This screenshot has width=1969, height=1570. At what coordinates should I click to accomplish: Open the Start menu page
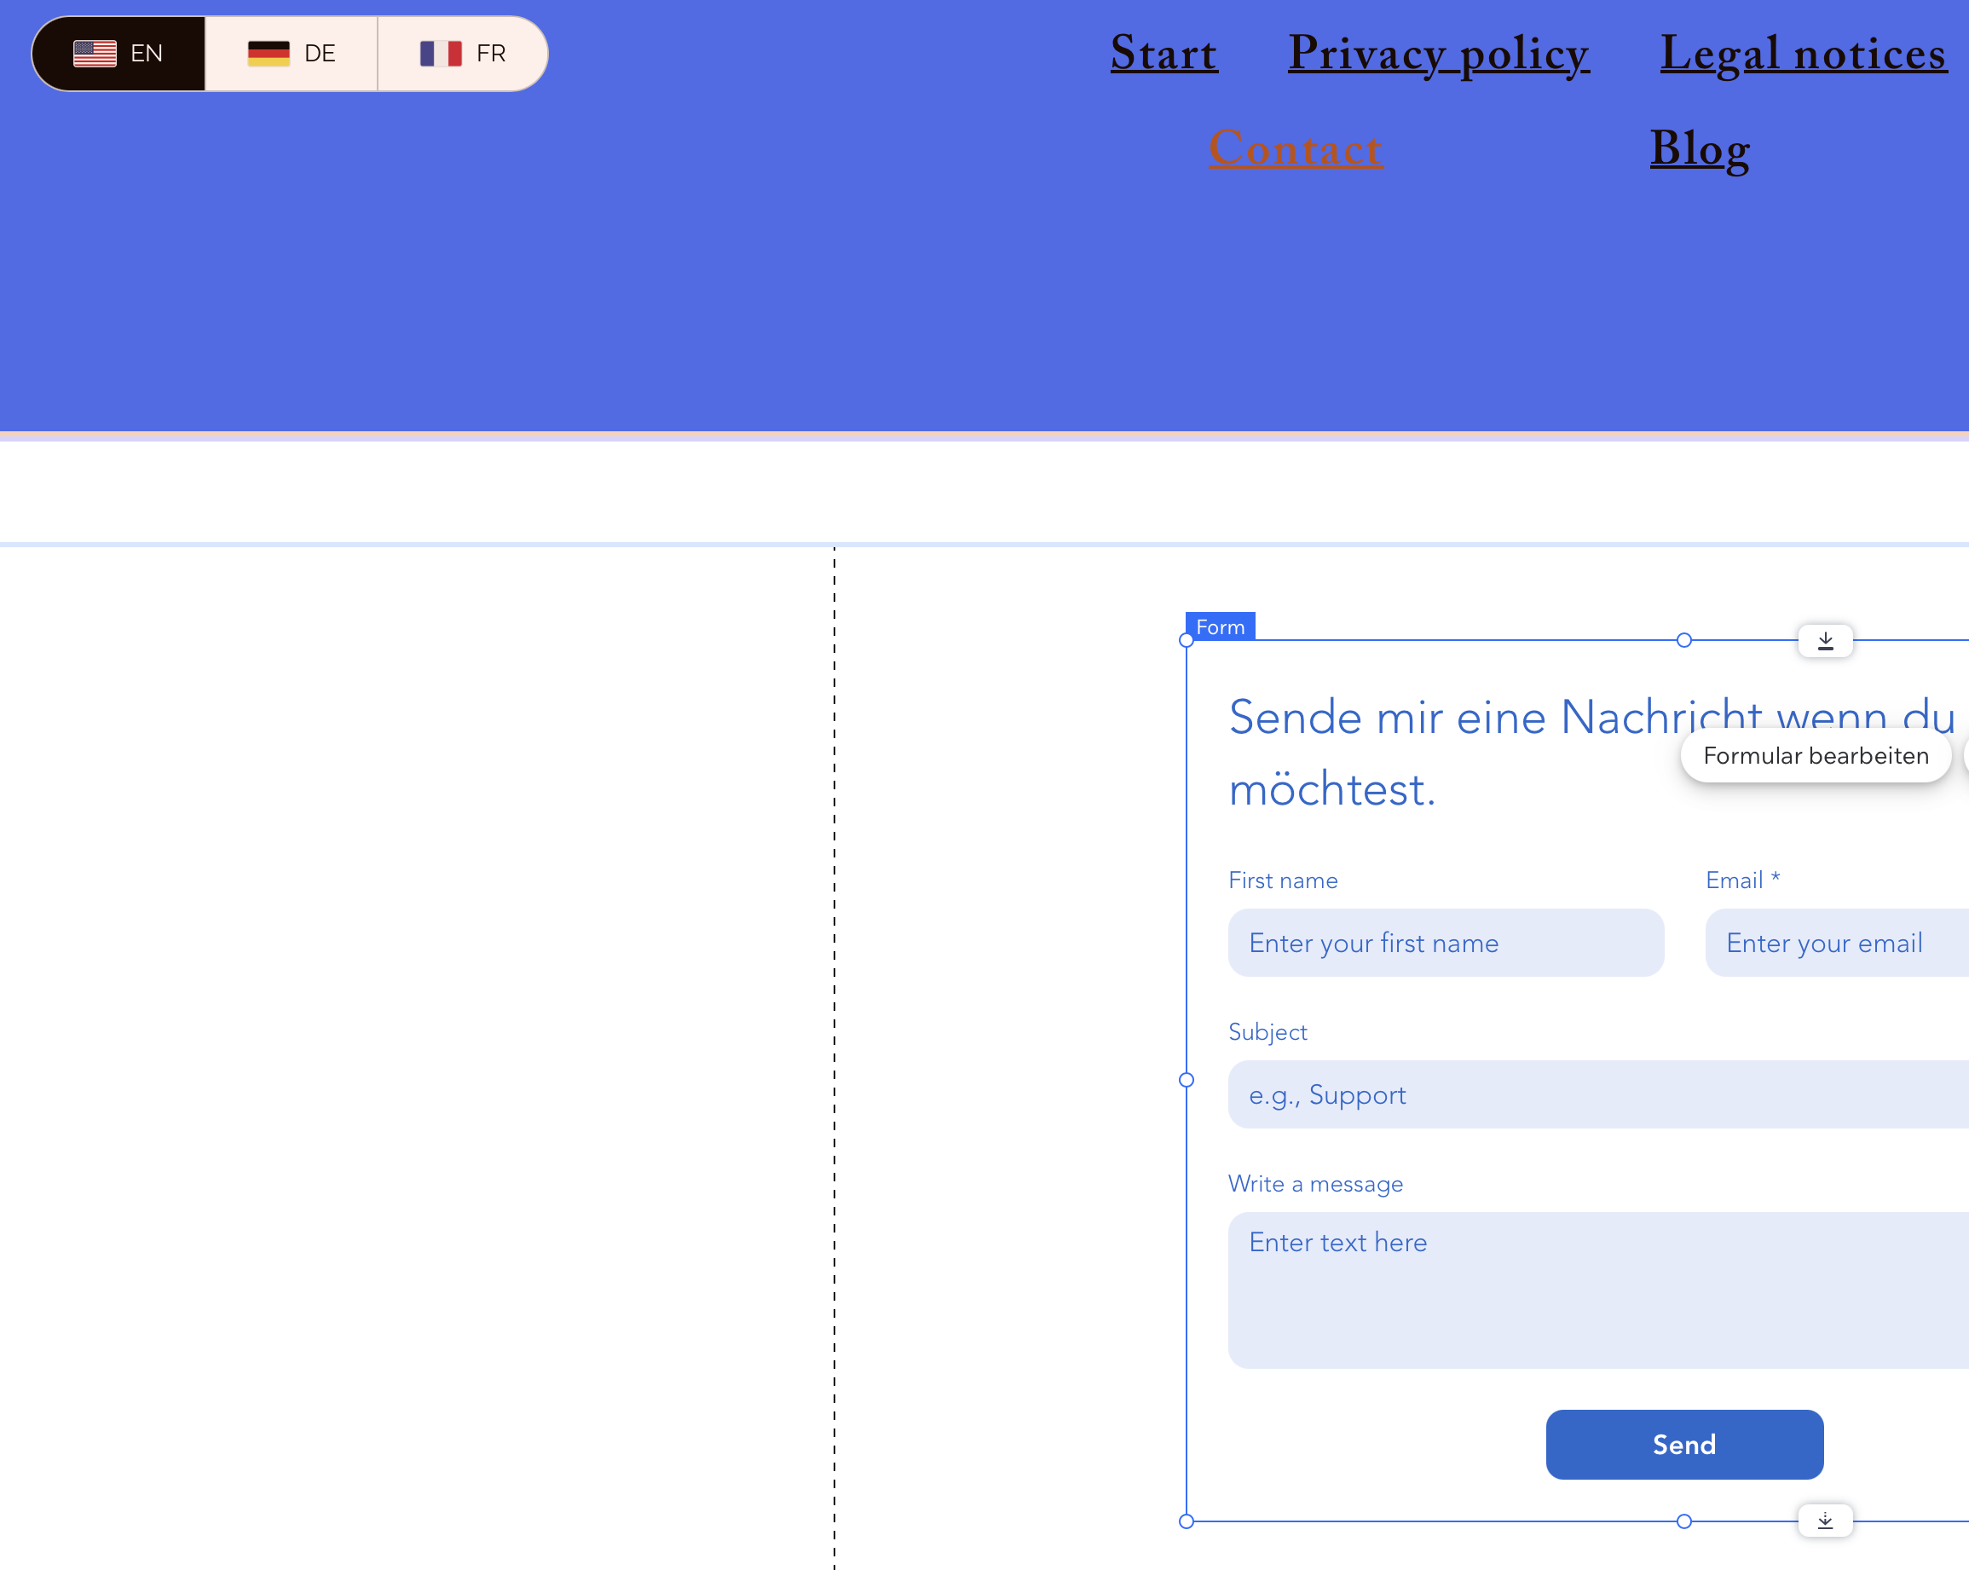pyautogui.click(x=1163, y=53)
